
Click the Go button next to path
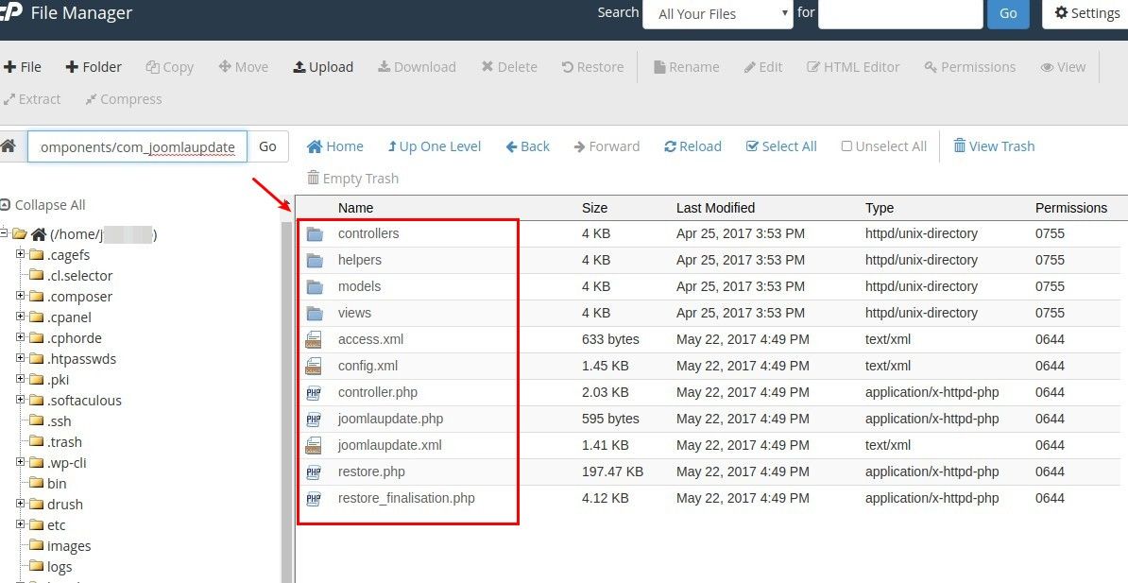[x=267, y=146]
